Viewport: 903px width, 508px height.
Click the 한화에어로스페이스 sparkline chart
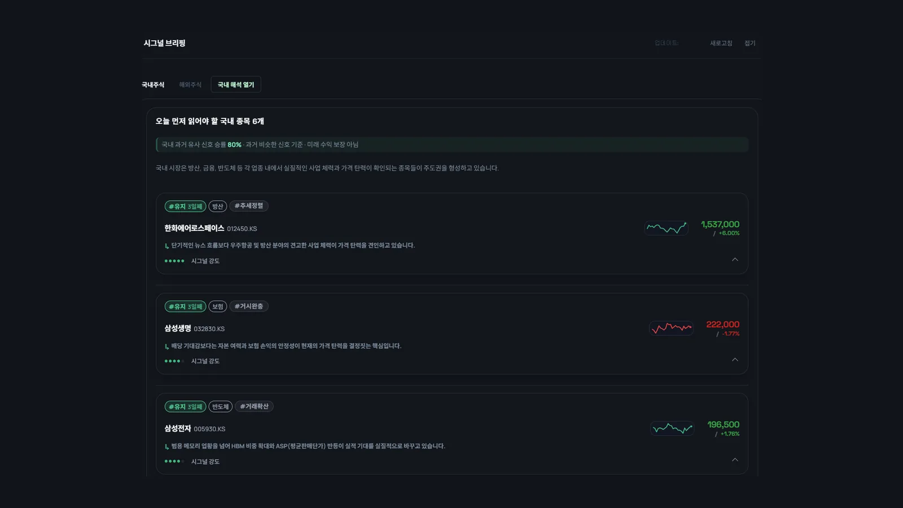pyautogui.click(x=666, y=227)
